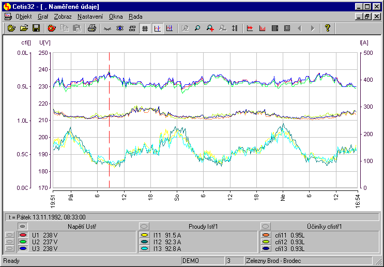Open the Rada menu

tap(135, 17)
